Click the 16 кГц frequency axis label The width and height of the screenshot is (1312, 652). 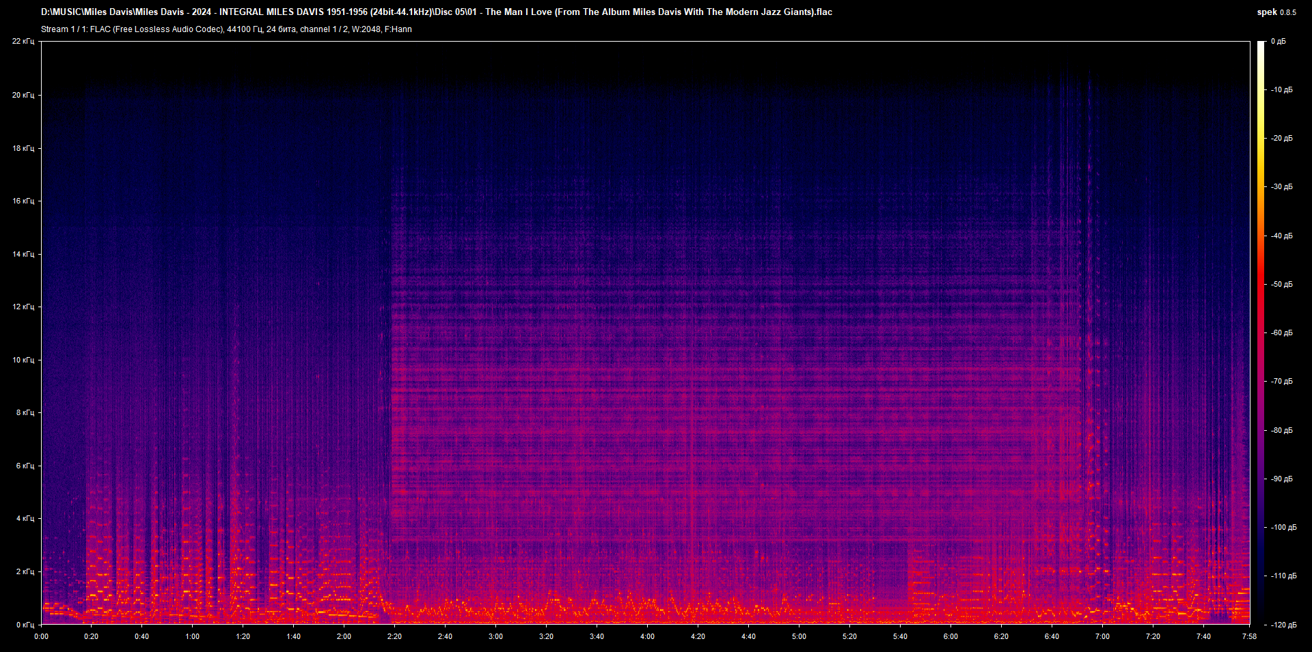click(23, 201)
